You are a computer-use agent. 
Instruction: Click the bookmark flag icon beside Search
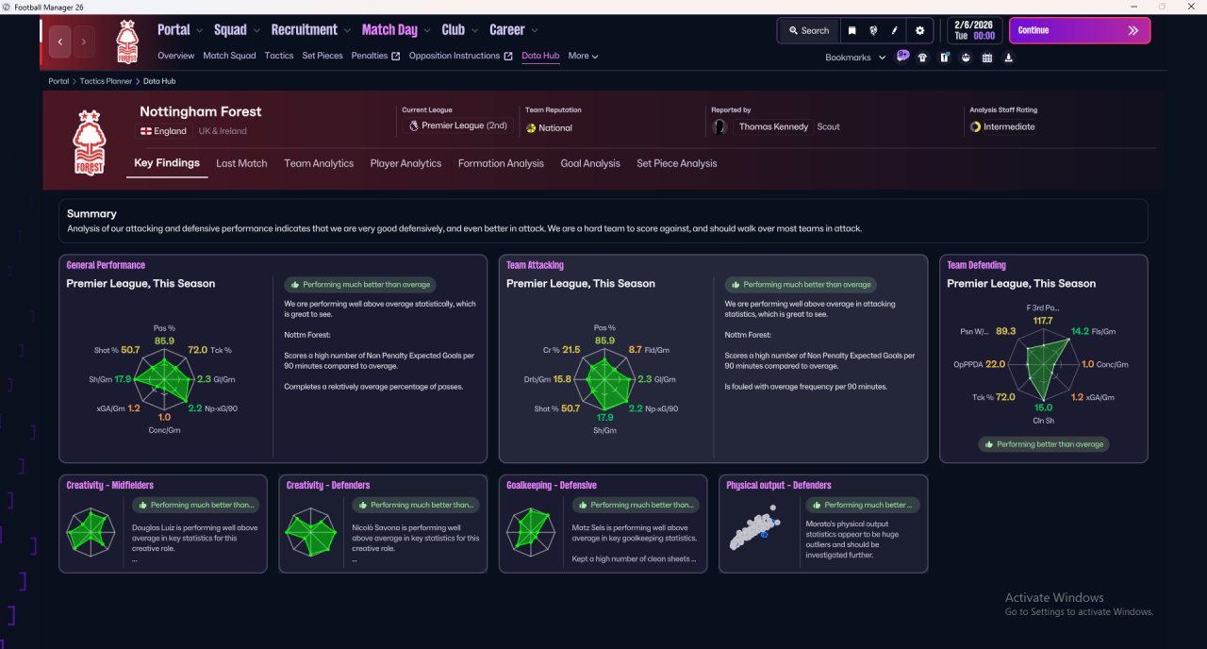click(852, 30)
